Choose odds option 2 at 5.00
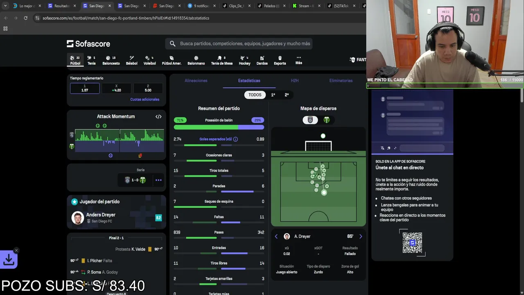 (148, 88)
